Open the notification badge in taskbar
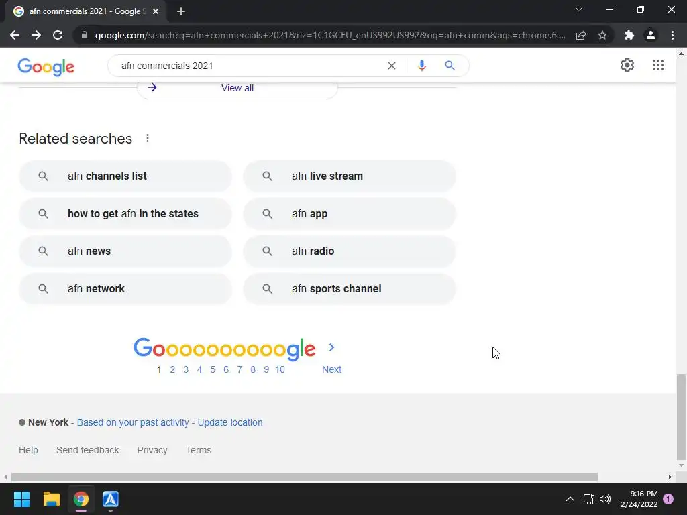Screen dimensions: 687x515 668,499
